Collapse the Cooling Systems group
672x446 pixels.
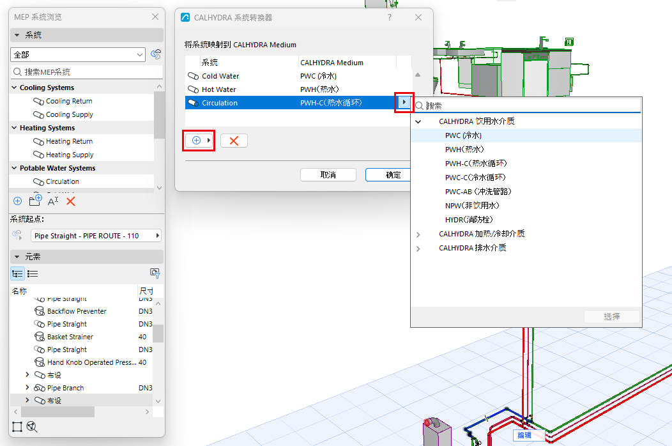[14, 88]
